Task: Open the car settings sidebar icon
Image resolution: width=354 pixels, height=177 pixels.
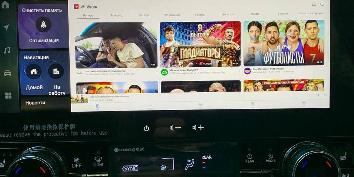Action: pos(7,73)
